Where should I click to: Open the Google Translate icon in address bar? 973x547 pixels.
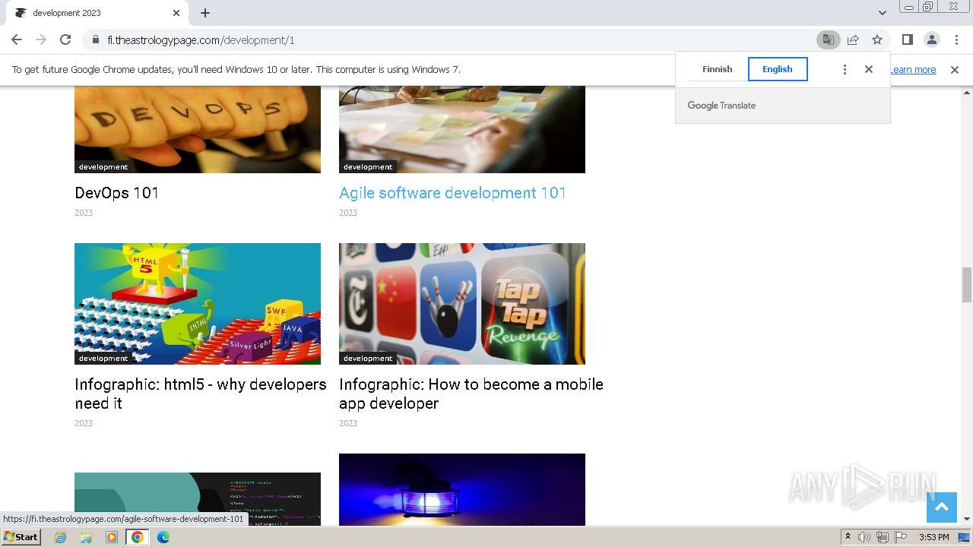coord(828,40)
